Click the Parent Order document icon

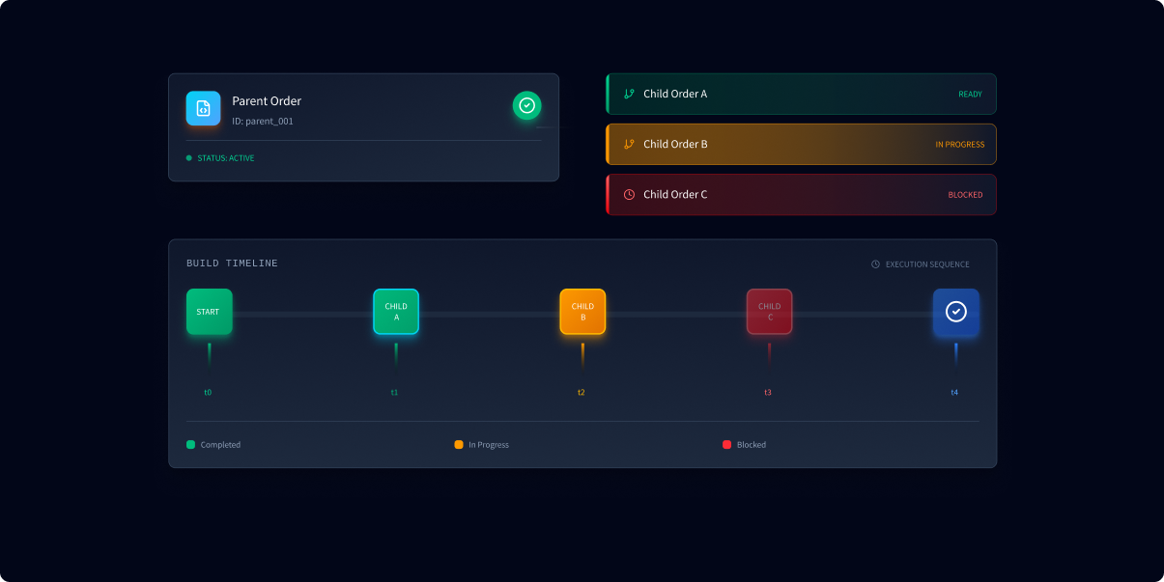[203, 108]
